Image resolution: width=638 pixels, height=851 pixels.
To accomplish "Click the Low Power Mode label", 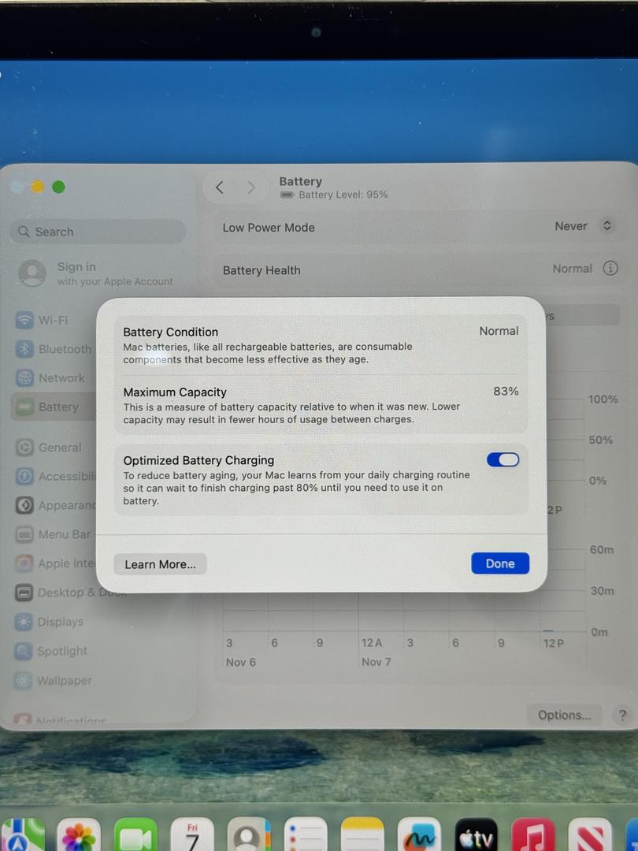I will [x=269, y=228].
